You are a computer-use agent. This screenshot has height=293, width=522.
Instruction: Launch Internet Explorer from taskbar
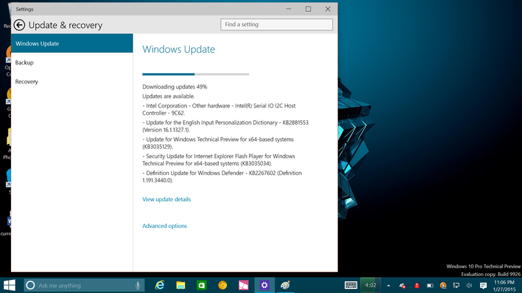click(x=160, y=285)
